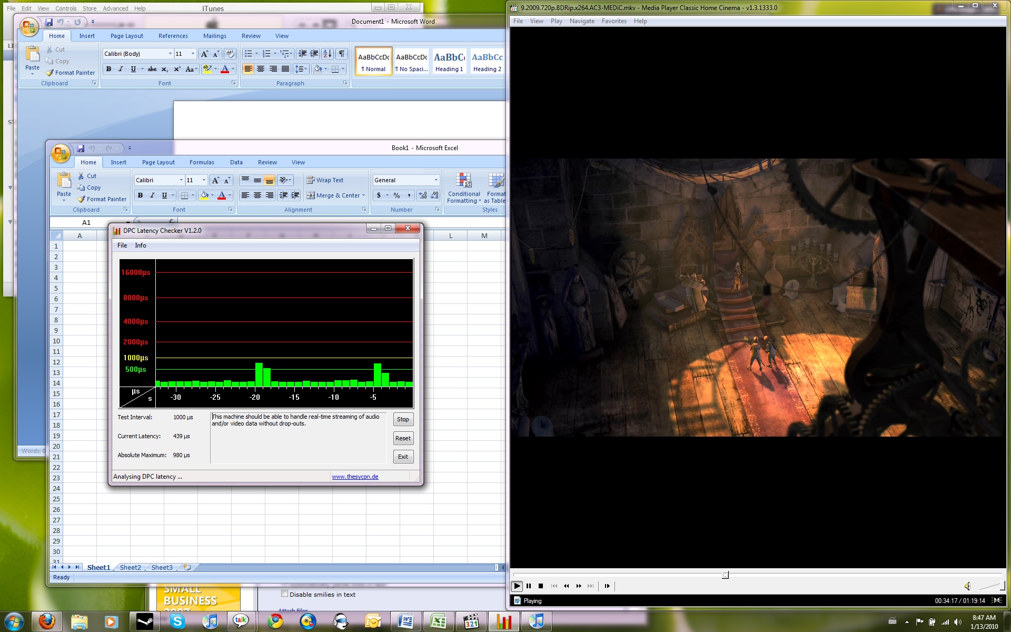Toggle Italic in the Excel ribbon
This screenshot has width=1011, height=632.
coord(152,195)
